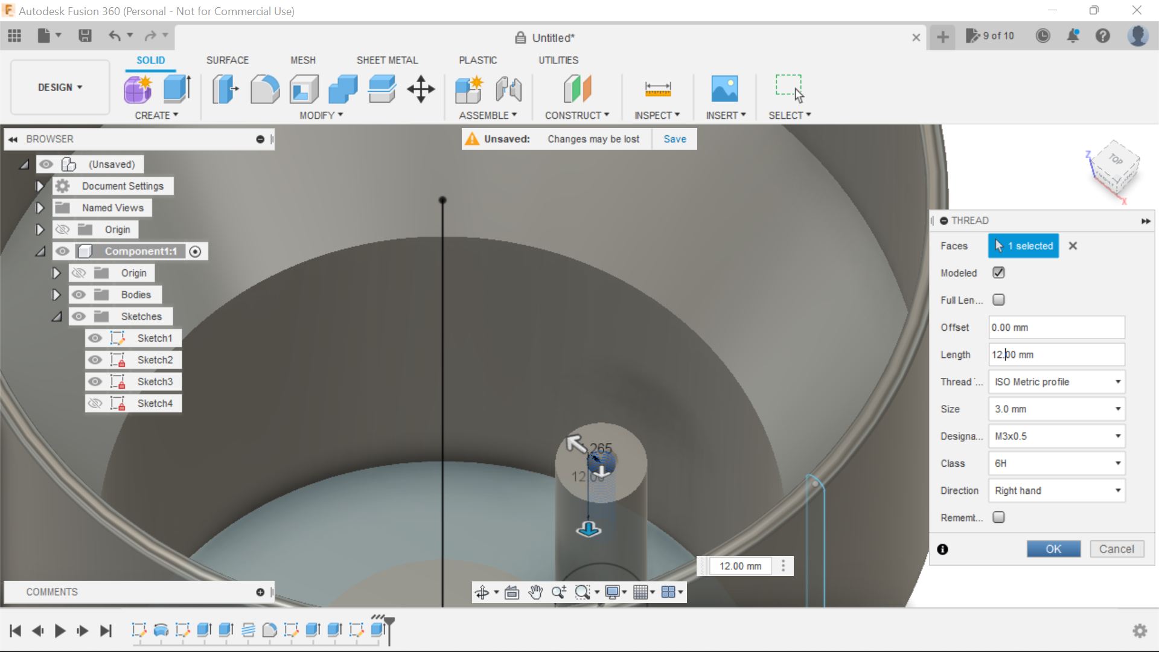
Task: Click the thread length arrow manipulator
Action: tap(589, 529)
